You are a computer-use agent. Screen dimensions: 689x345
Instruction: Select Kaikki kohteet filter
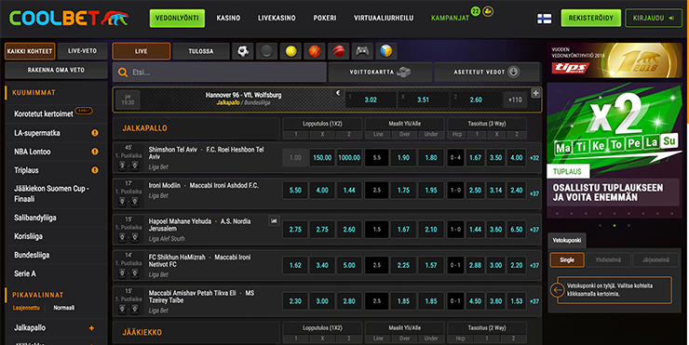click(30, 51)
